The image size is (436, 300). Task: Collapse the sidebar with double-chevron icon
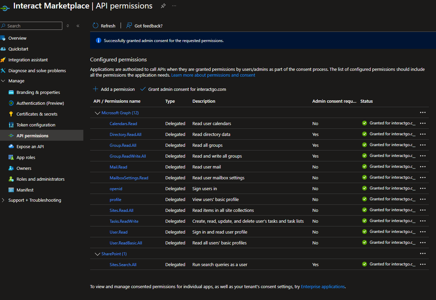[x=78, y=26]
